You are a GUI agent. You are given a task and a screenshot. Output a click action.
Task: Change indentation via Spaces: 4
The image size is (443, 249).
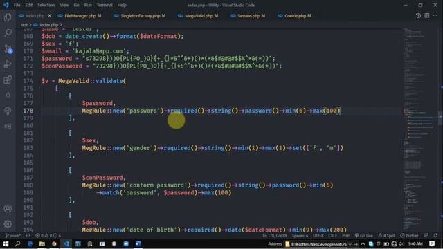coord(300,235)
